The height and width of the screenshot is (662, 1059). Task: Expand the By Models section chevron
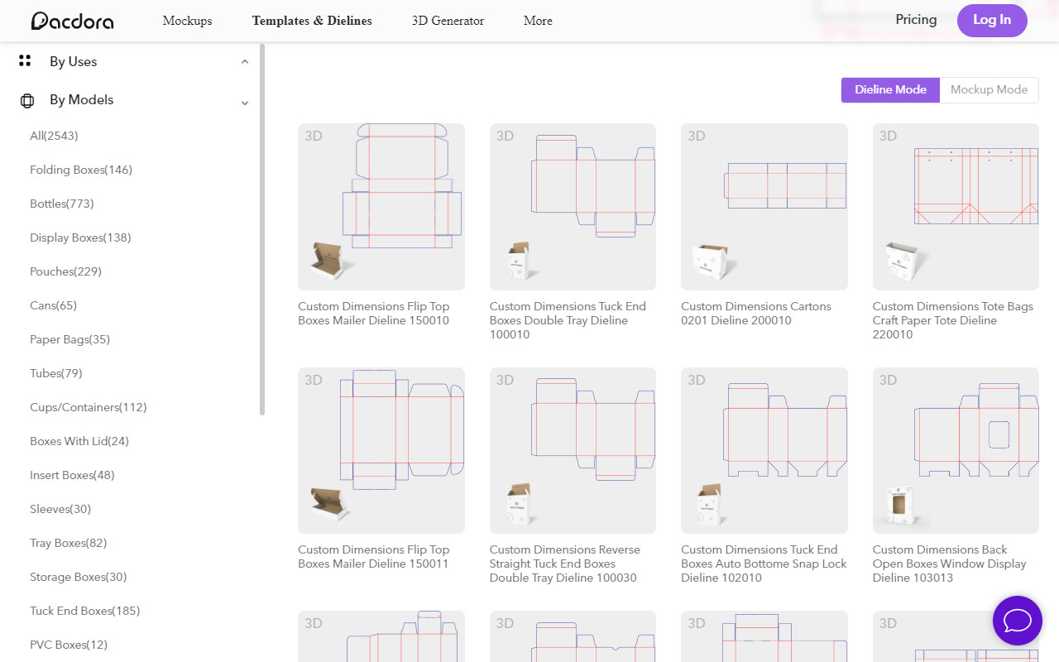(x=244, y=102)
